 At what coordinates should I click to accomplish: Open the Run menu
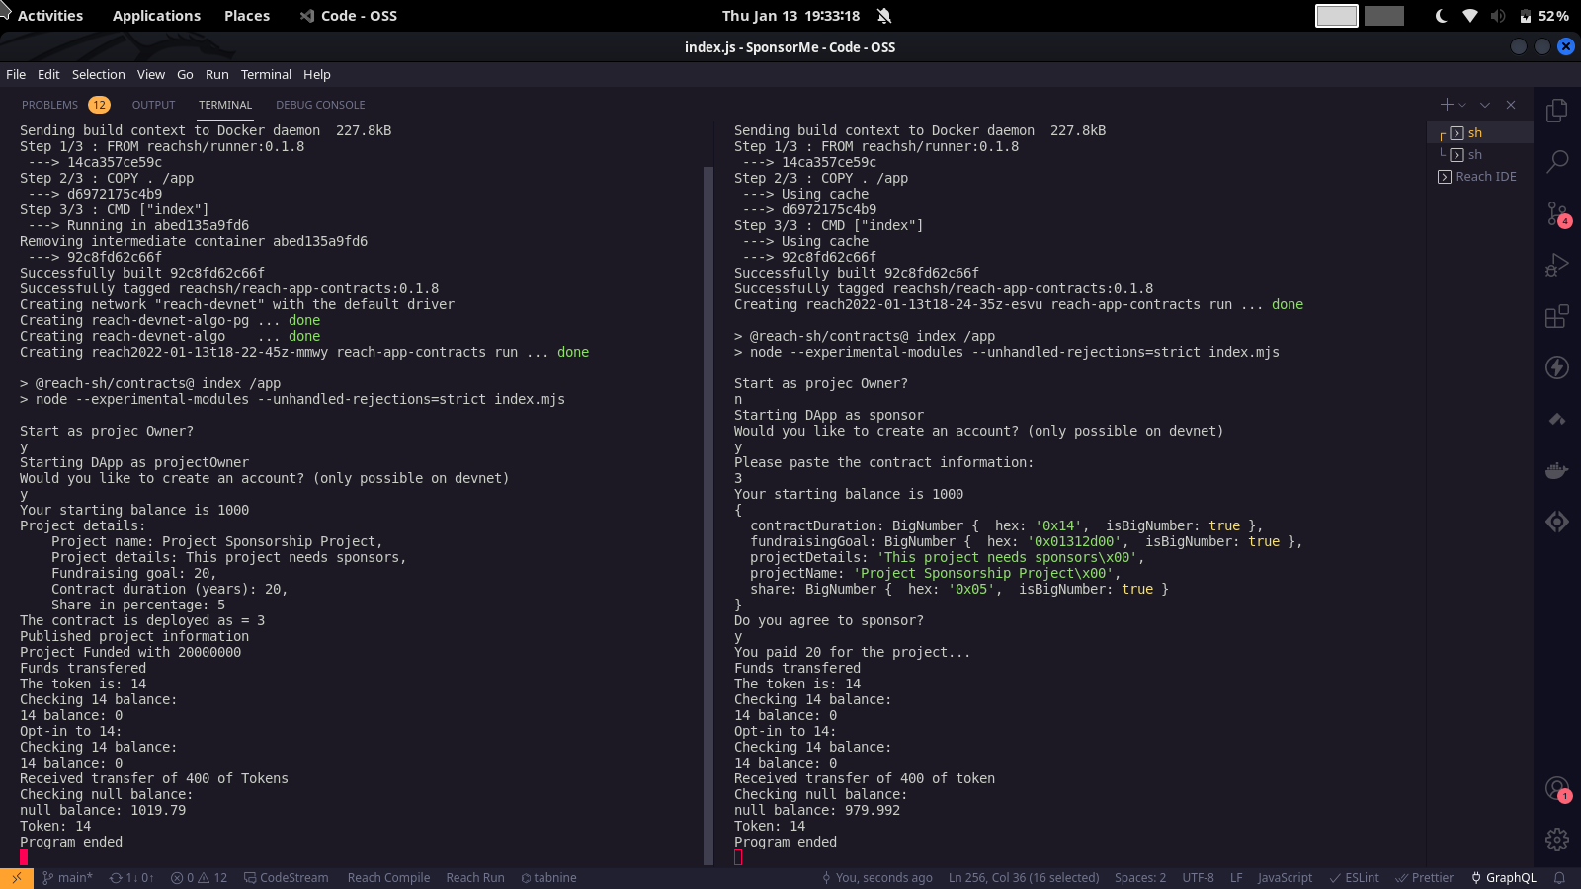[216, 75]
